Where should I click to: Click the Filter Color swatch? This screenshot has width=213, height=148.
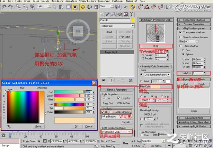(156, 87)
